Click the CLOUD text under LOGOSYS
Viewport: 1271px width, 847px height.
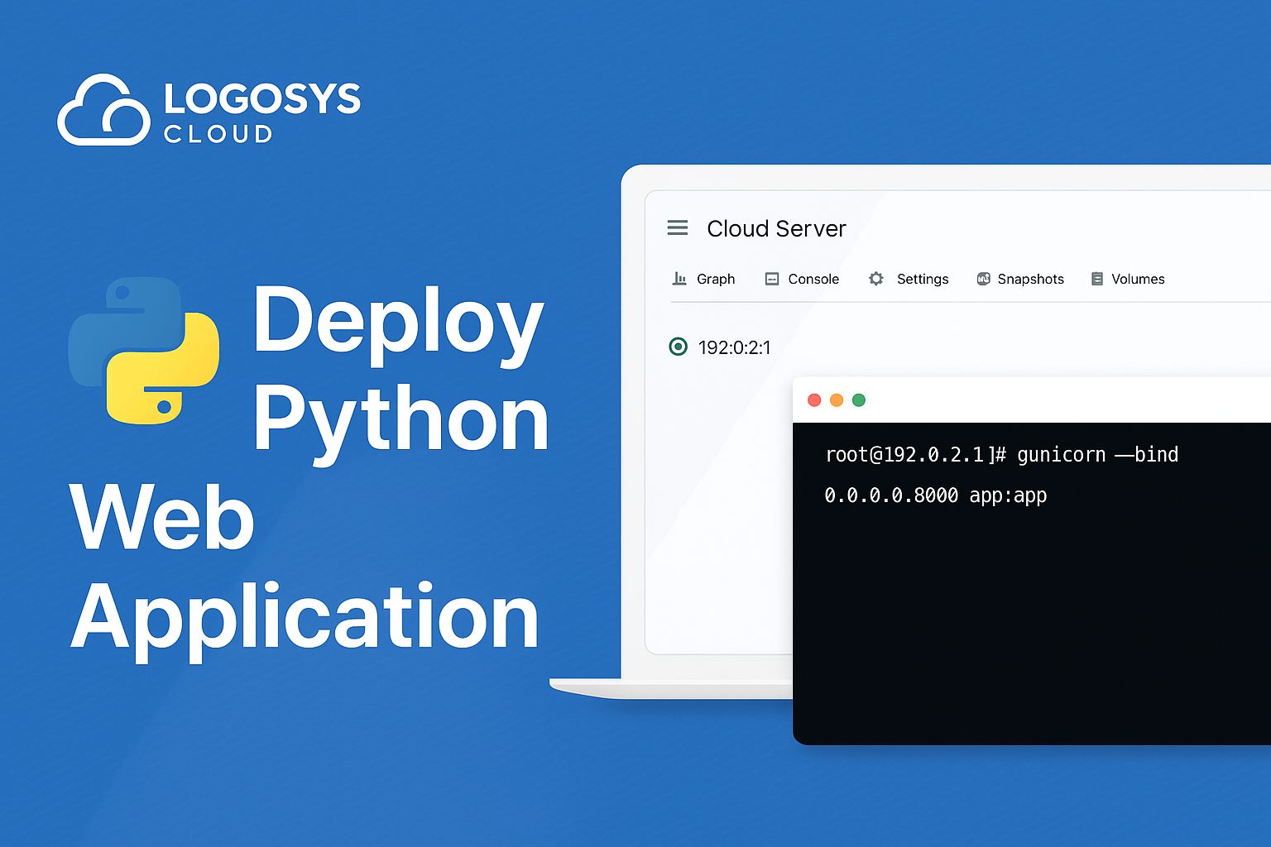(x=218, y=134)
